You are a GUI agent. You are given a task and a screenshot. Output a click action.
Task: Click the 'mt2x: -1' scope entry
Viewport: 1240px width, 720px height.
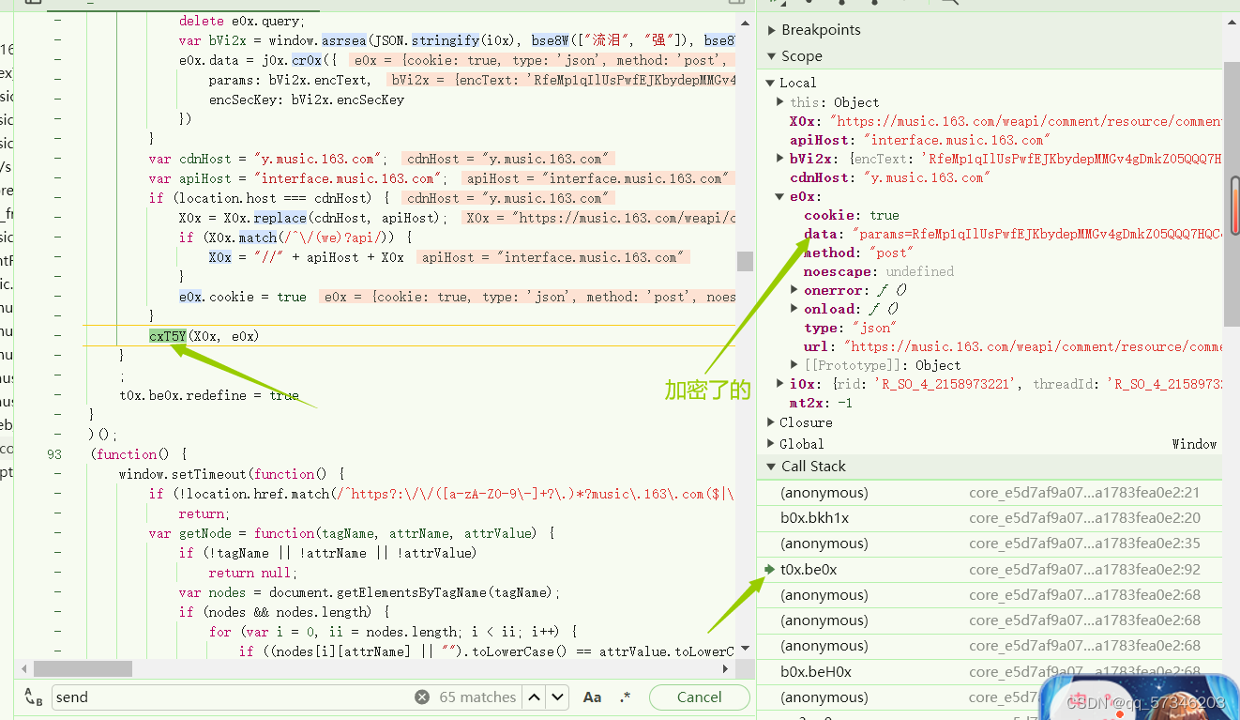tap(821, 403)
